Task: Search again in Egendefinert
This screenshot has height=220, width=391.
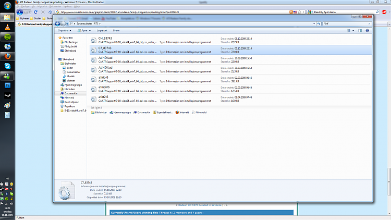Action: [163, 113]
